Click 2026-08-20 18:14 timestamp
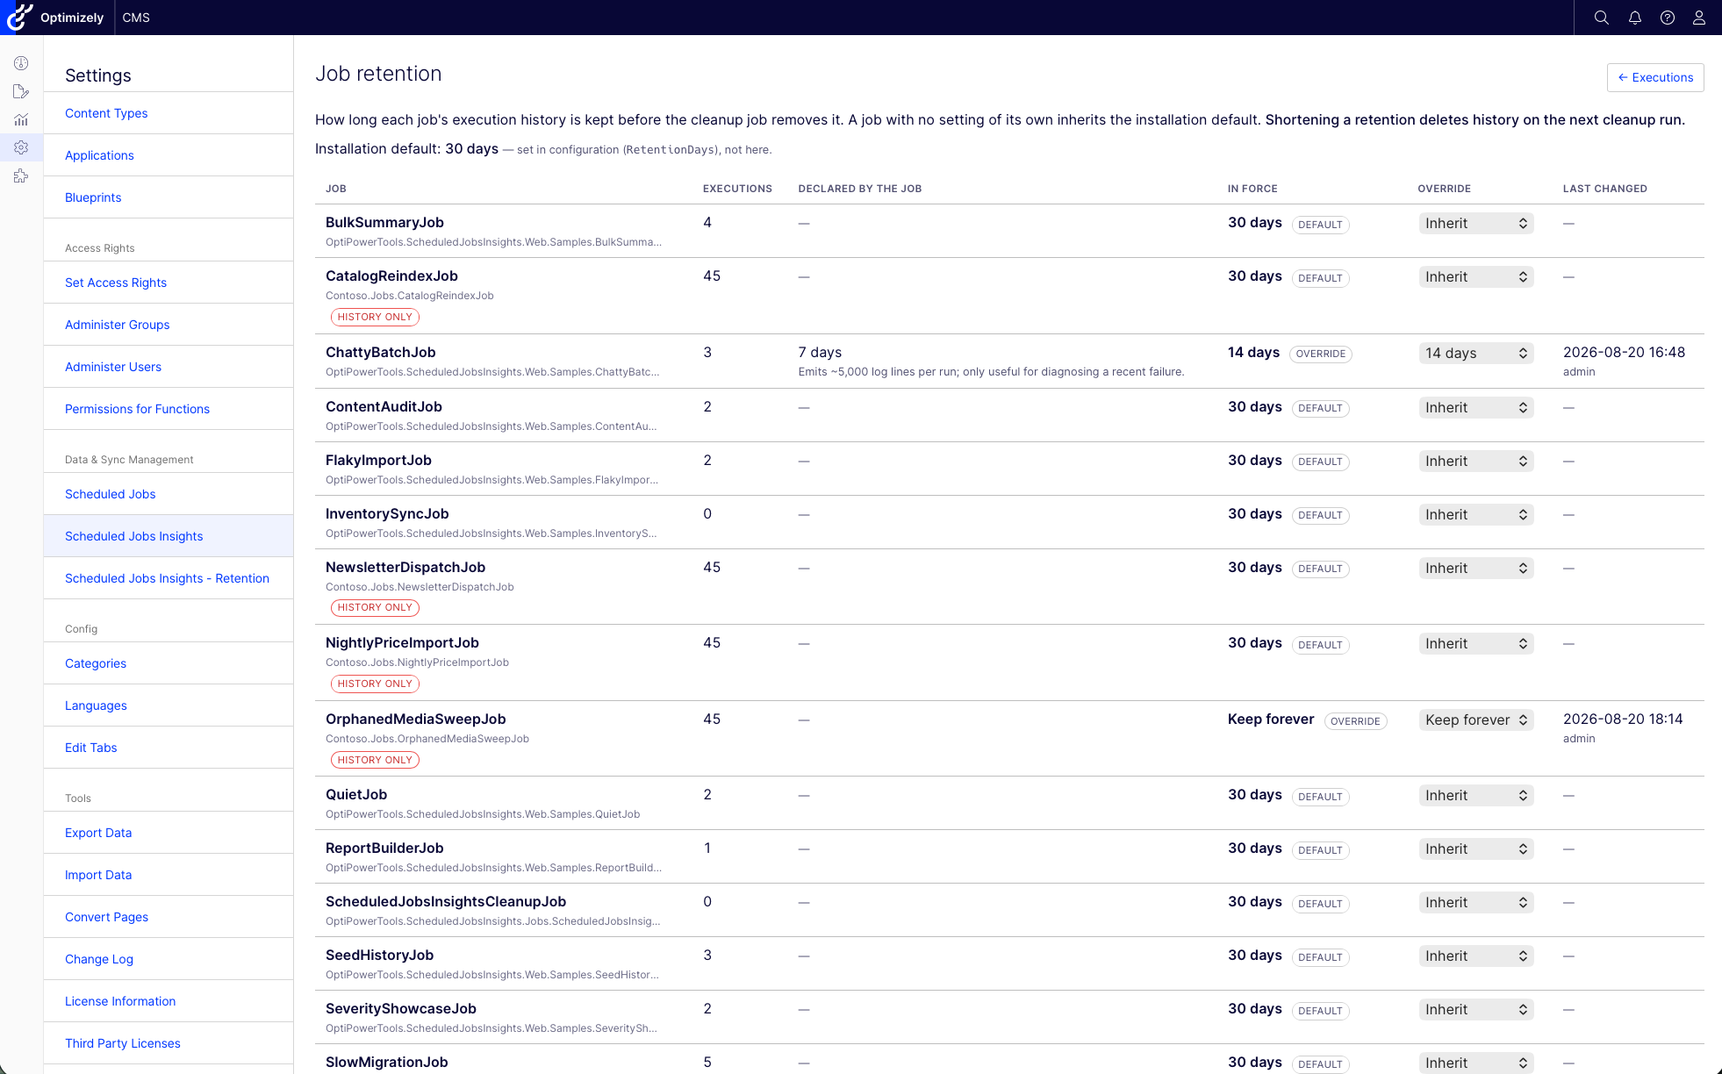Viewport: 1722px width, 1074px height. [x=1623, y=719]
